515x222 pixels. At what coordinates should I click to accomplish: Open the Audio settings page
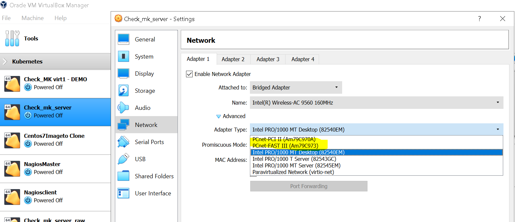123,108
